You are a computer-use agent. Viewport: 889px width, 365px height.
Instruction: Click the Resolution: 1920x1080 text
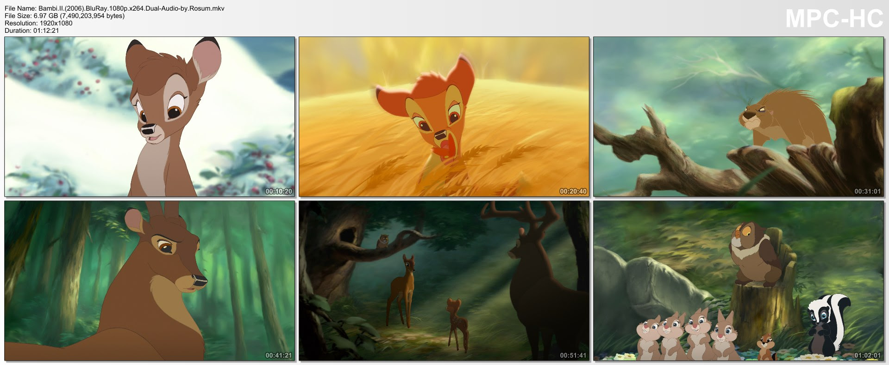coord(38,23)
